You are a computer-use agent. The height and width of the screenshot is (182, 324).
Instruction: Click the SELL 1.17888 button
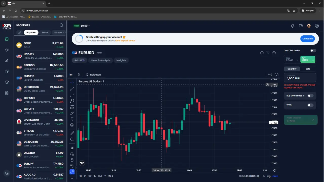tap(292, 59)
